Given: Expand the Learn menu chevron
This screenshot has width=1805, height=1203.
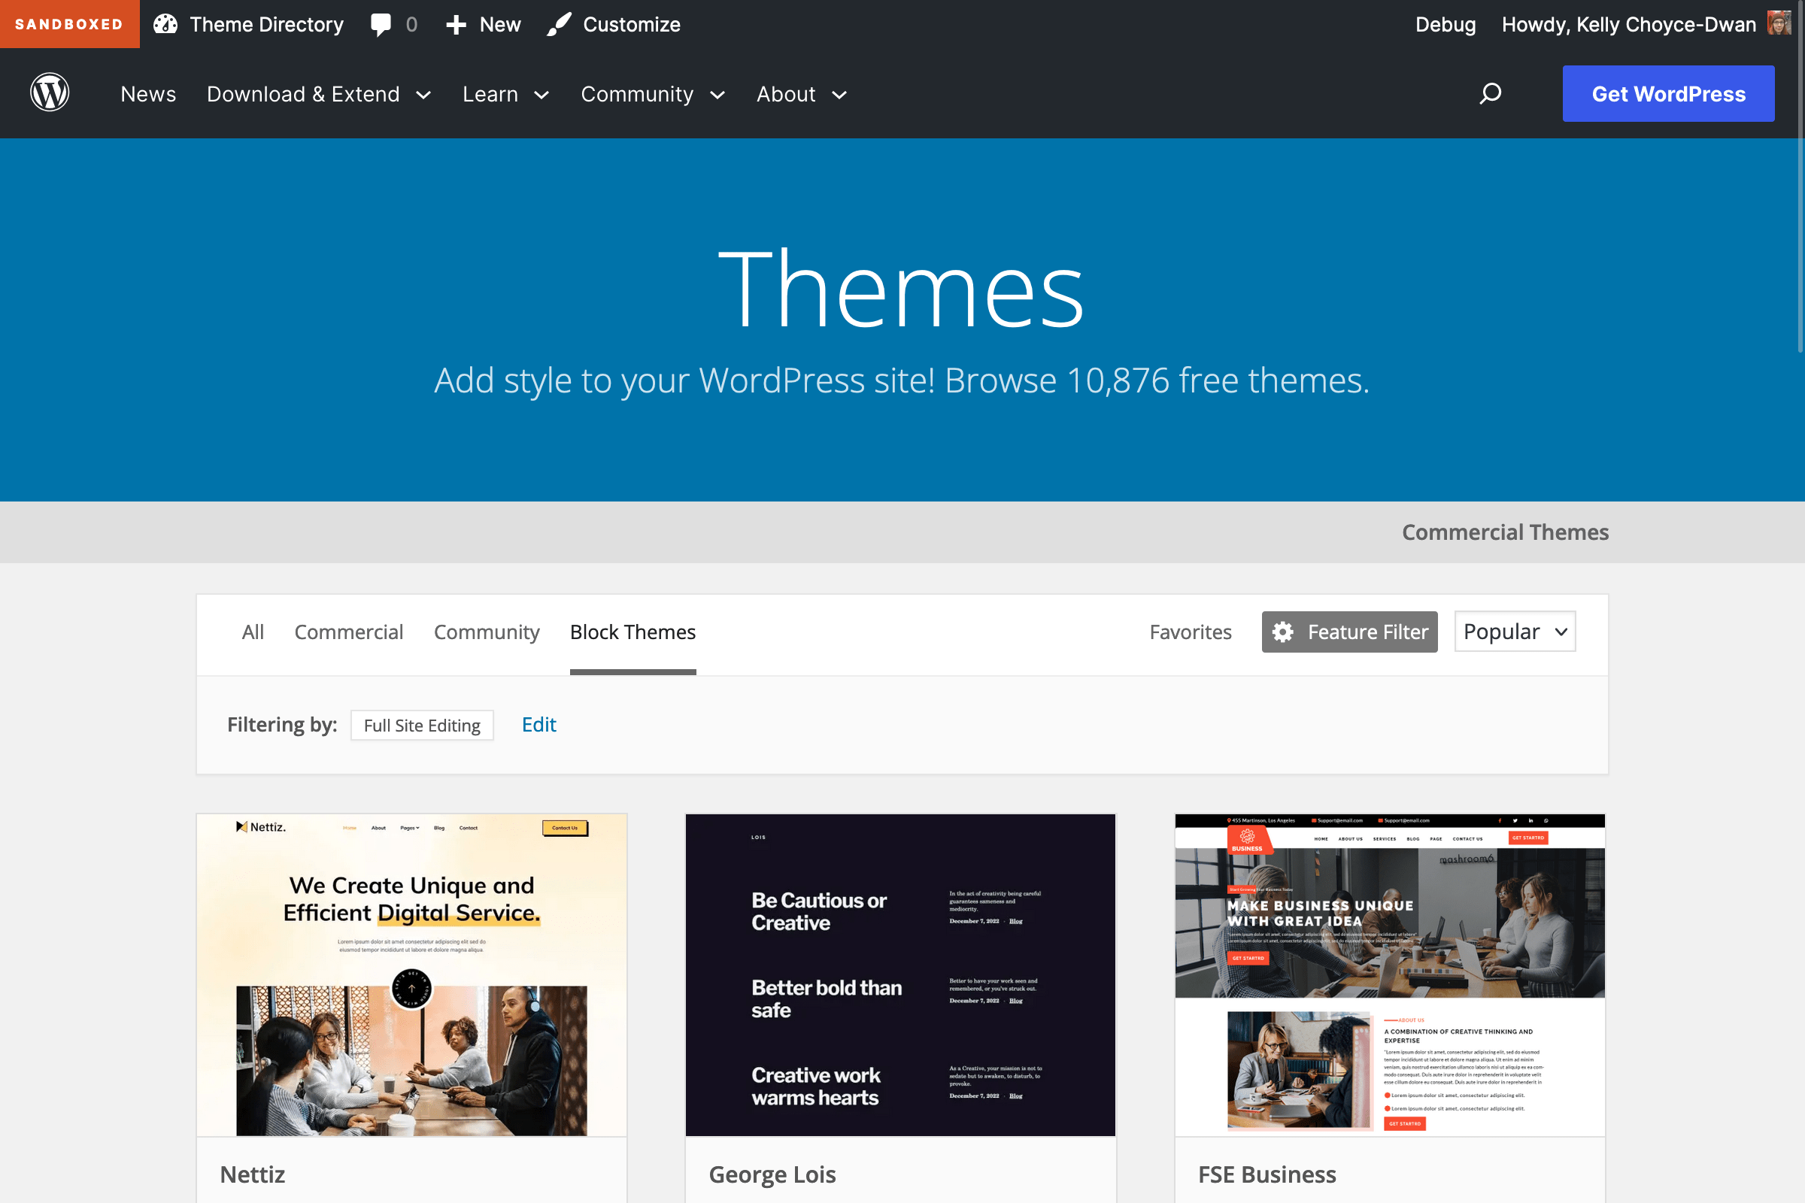Looking at the screenshot, I should (541, 95).
